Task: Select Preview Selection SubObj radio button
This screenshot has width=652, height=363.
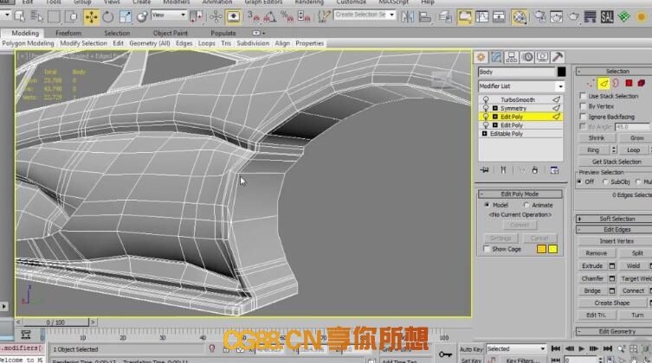Action: click(x=605, y=181)
